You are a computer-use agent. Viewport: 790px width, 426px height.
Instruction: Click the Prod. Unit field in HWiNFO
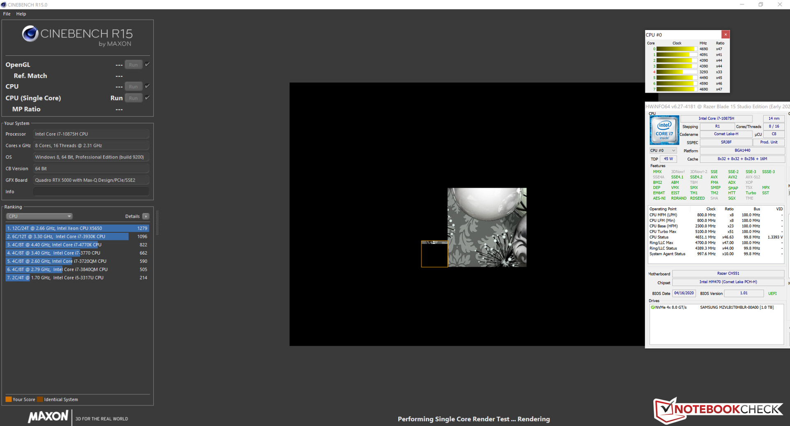point(769,142)
